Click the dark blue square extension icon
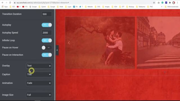 166,3
